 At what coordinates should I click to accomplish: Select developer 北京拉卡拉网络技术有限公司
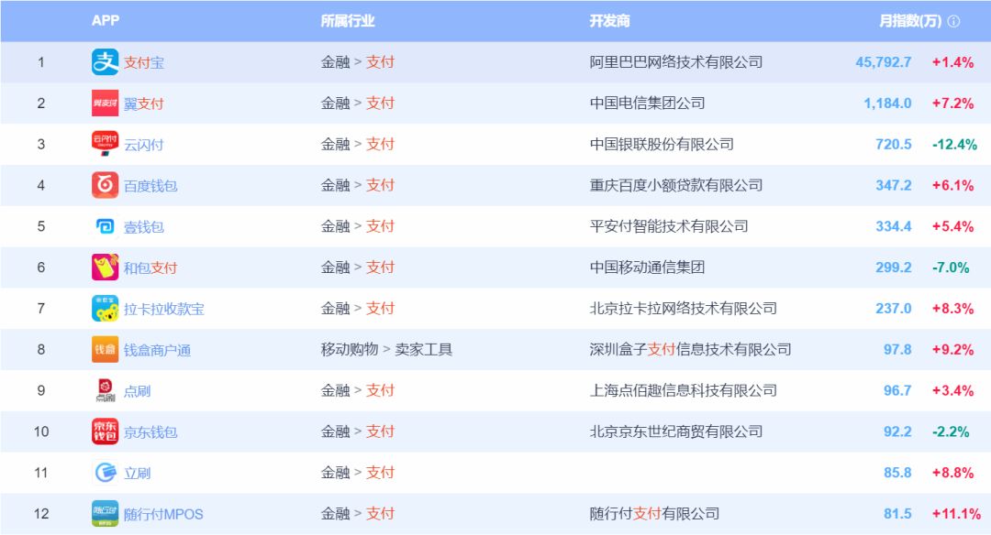(x=684, y=309)
